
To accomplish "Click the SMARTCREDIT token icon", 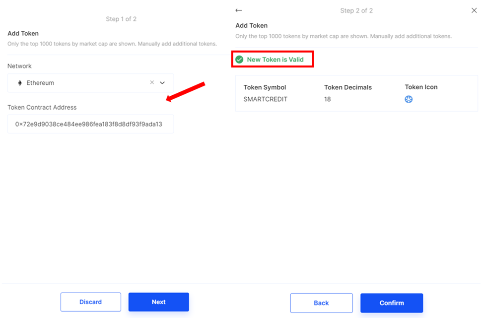I will tap(409, 99).
